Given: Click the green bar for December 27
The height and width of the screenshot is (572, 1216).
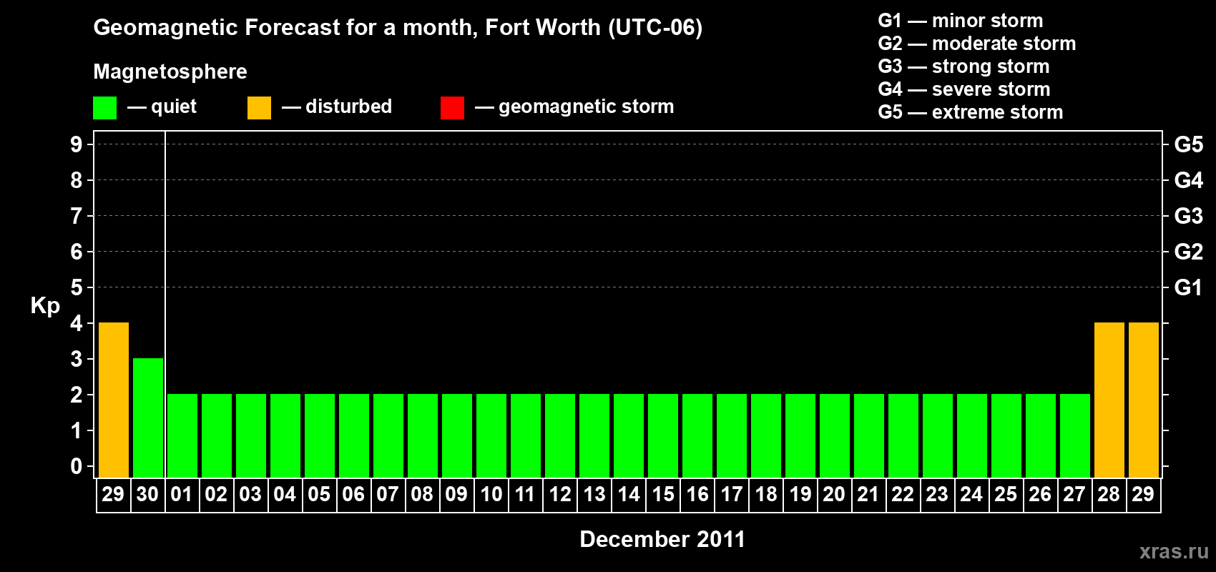Looking at the screenshot, I should (1075, 435).
